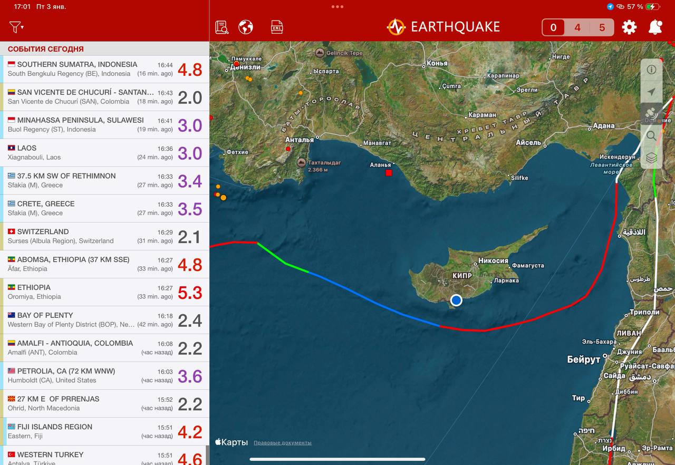Open the KML file export icon
This screenshot has height=465, width=675.
coord(277,27)
